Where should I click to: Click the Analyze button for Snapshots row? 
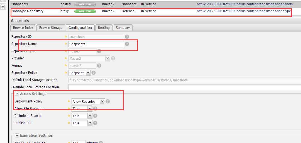[85, 4]
